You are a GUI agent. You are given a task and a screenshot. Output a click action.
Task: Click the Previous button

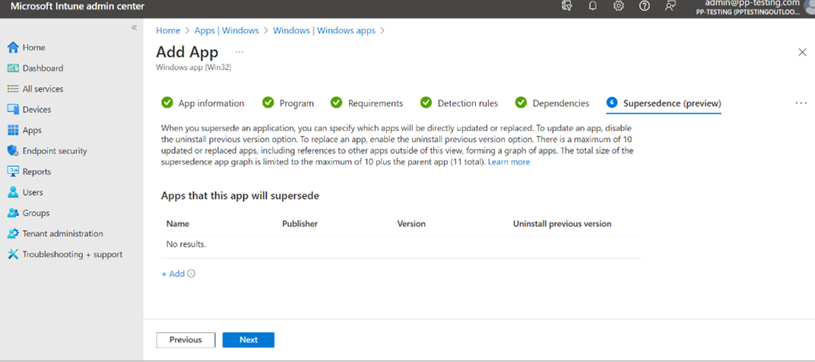pyautogui.click(x=186, y=340)
